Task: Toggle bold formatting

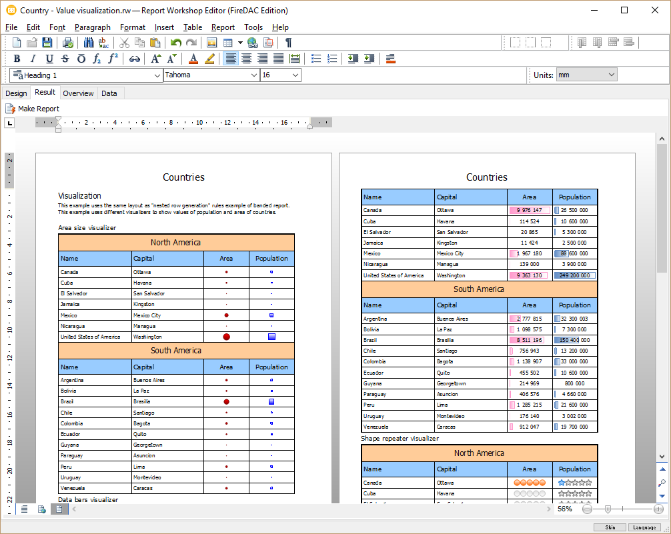Action: (x=17, y=59)
